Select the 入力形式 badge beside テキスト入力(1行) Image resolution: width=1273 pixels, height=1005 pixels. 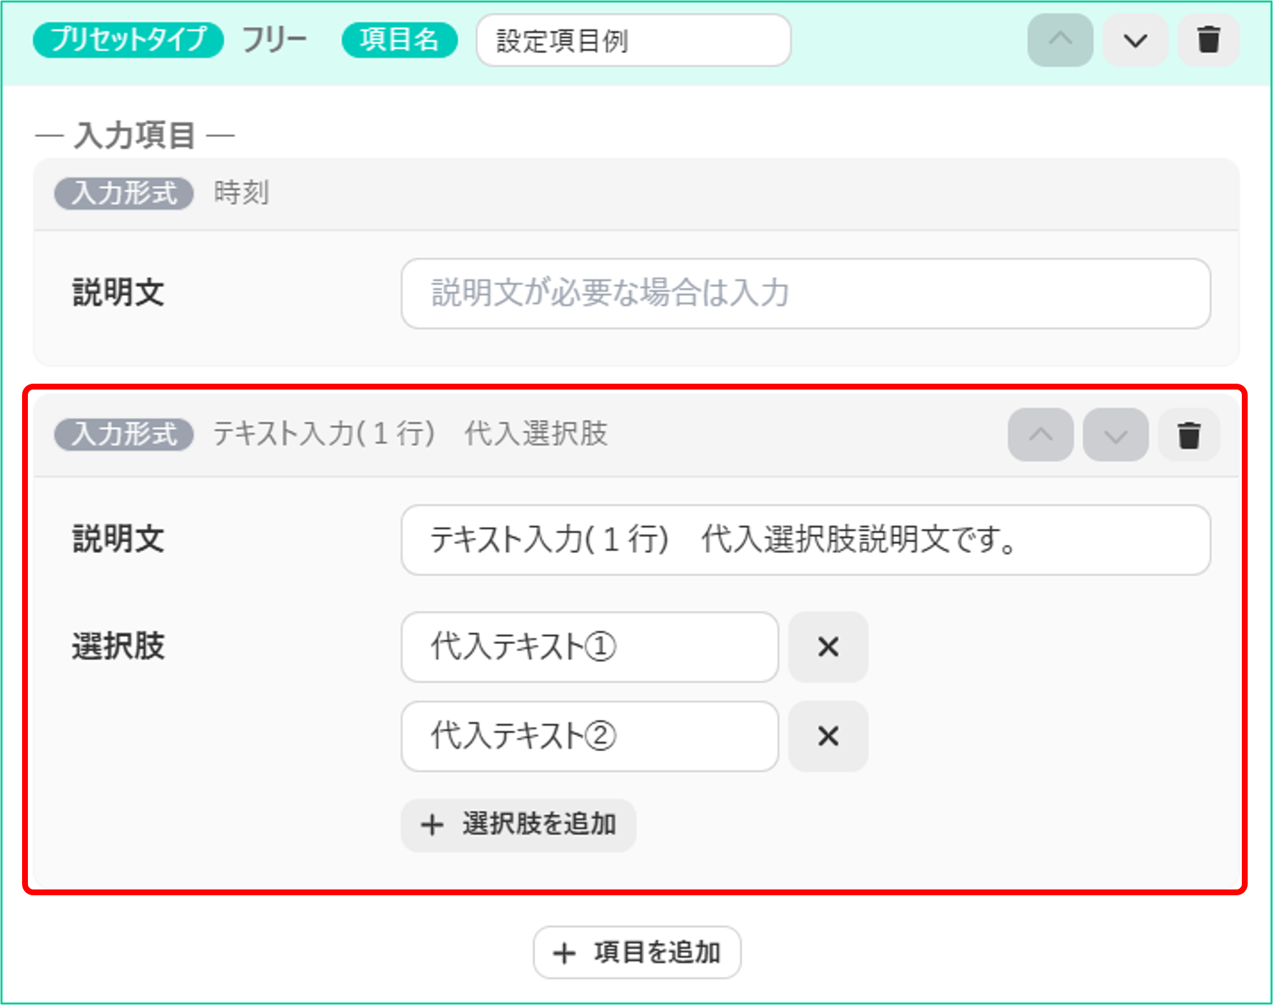pos(124,434)
